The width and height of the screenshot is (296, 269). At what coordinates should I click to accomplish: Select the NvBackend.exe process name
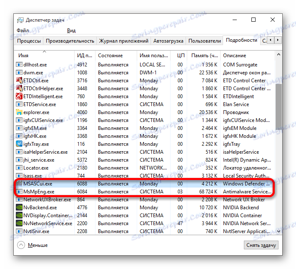(40, 208)
